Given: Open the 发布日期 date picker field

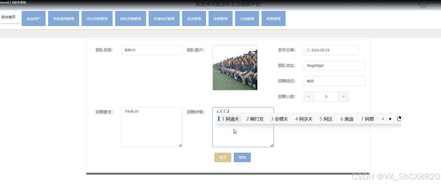Looking at the screenshot, I should (331, 50).
